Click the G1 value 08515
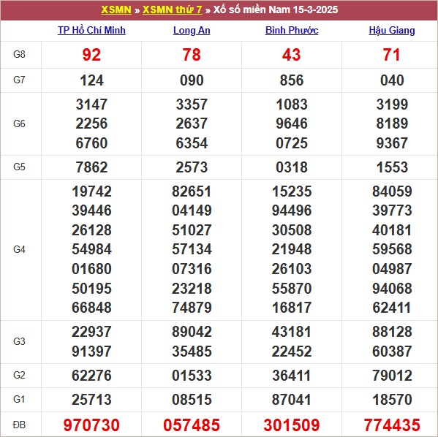Viewport: 438px width, 437px height. 192,400
